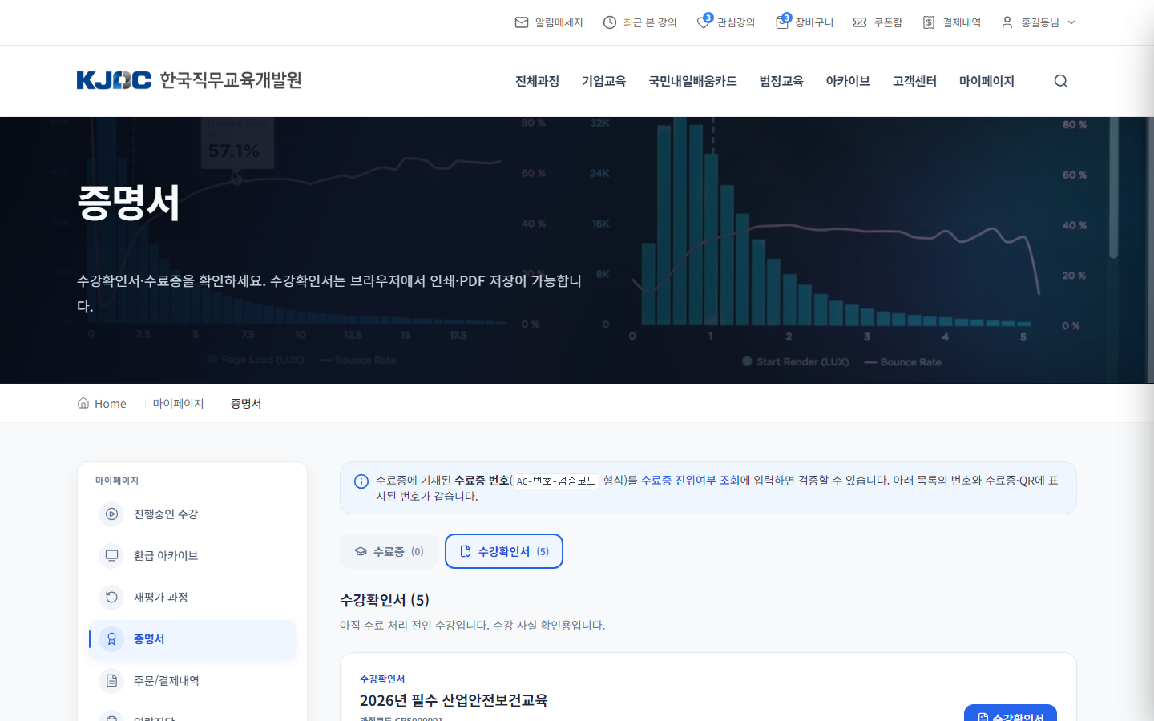Click the 쿠폰함 coupon icon
The width and height of the screenshot is (1154, 721).
[860, 22]
